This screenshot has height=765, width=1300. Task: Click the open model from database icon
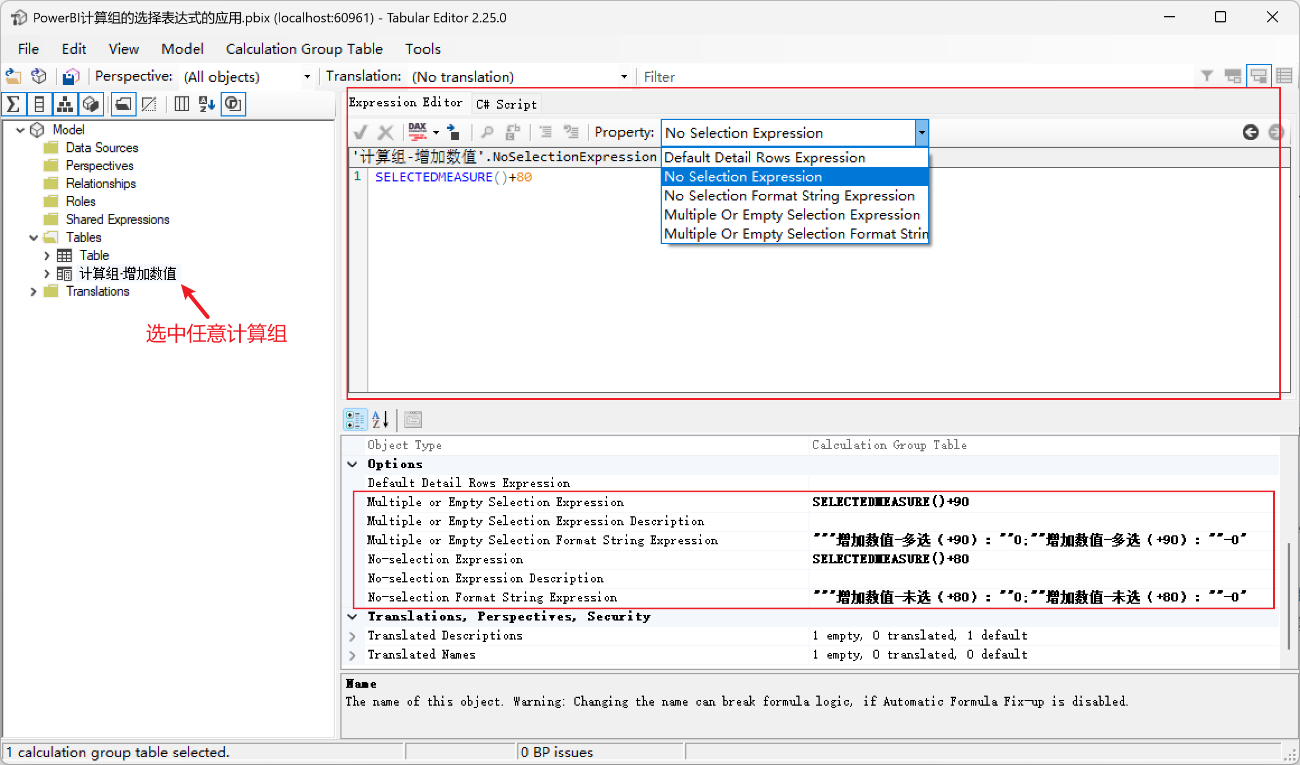click(x=39, y=76)
